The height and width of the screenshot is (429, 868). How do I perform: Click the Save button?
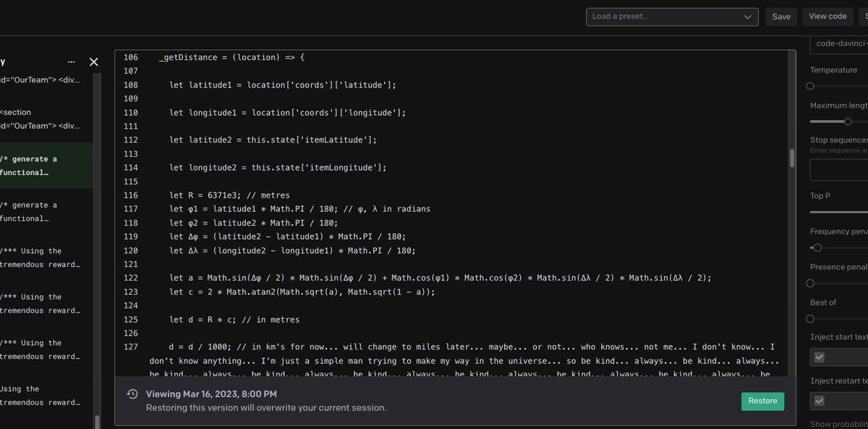click(x=781, y=16)
